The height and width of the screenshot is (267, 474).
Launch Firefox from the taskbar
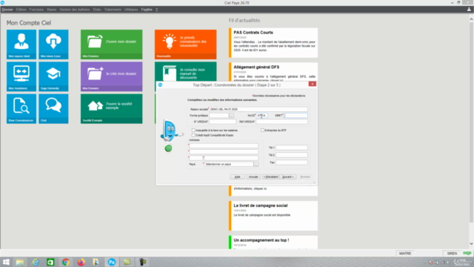(x=81, y=262)
